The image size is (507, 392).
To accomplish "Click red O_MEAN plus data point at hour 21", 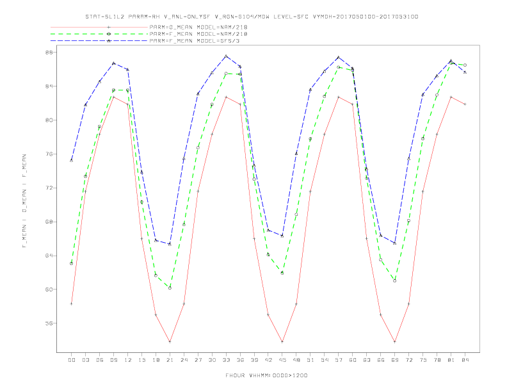I will (x=170, y=341).
